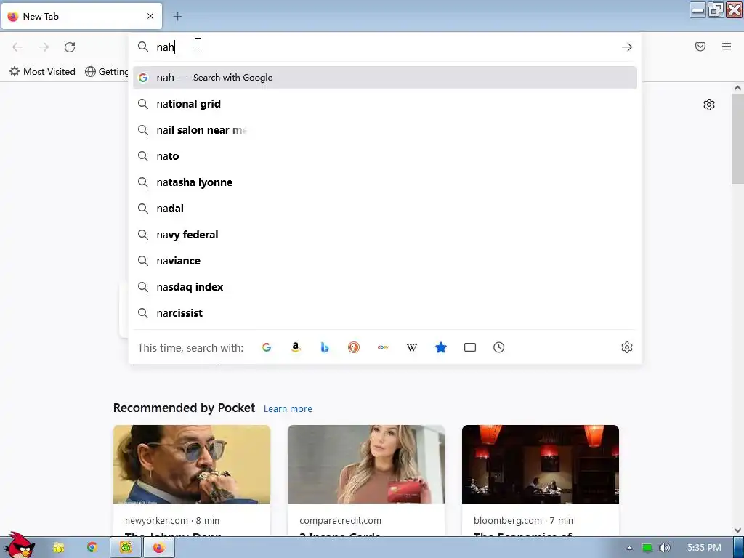The image size is (744, 558).
Task: Open the Firefox application menu
Action: click(x=727, y=46)
